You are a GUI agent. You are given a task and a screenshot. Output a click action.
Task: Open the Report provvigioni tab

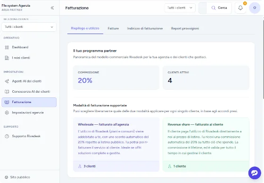click(185, 28)
